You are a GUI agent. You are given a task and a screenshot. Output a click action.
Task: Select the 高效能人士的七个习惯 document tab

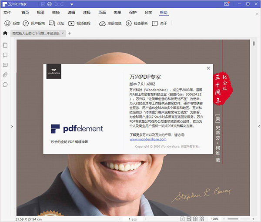tap(36, 34)
